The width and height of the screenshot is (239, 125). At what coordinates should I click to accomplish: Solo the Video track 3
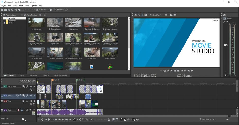tap(34, 101)
